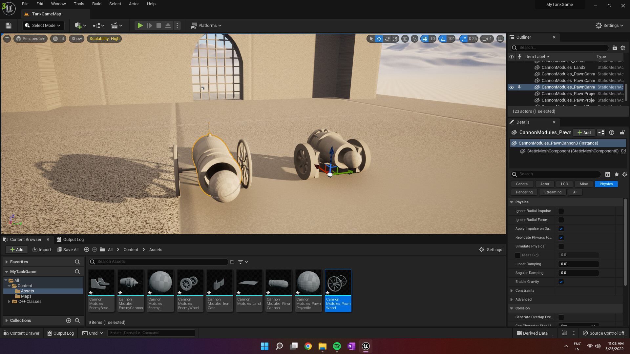Click the Play button to run game
This screenshot has width=630, height=354.
pyautogui.click(x=140, y=25)
